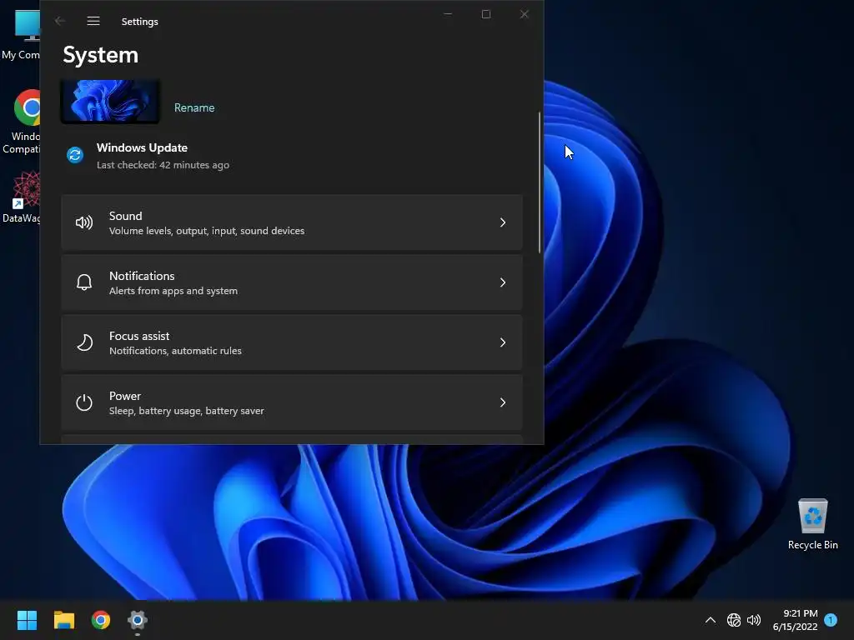
Task: Expand the Sound settings chevron
Action: coord(503,222)
